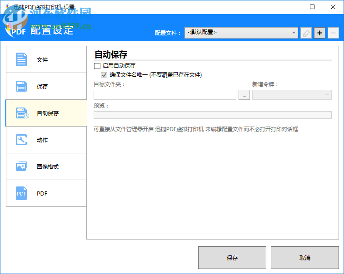344x274 pixels.
Task: Click the minus remove profile button
Action: click(x=333, y=33)
